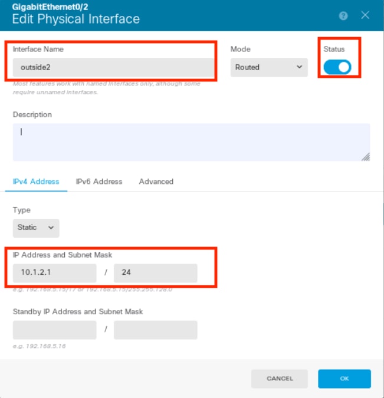The height and width of the screenshot is (398, 384).
Task: Click the empty Standby subnet mask field
Action: pyautogui.click(x=156, y=330)
